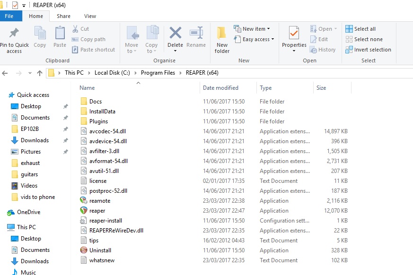Click the up arrow navigation button
Screen dimensions: 413x275
pyautogui.click(x=40, y=73)
